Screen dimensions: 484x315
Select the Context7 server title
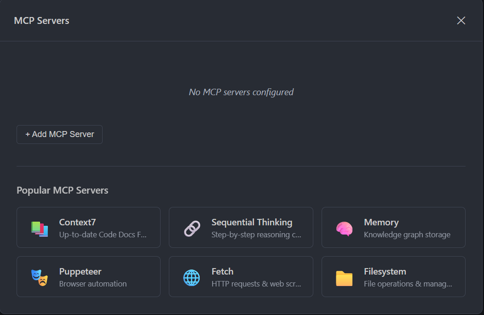pyautogui.click(x=77, y=222)
